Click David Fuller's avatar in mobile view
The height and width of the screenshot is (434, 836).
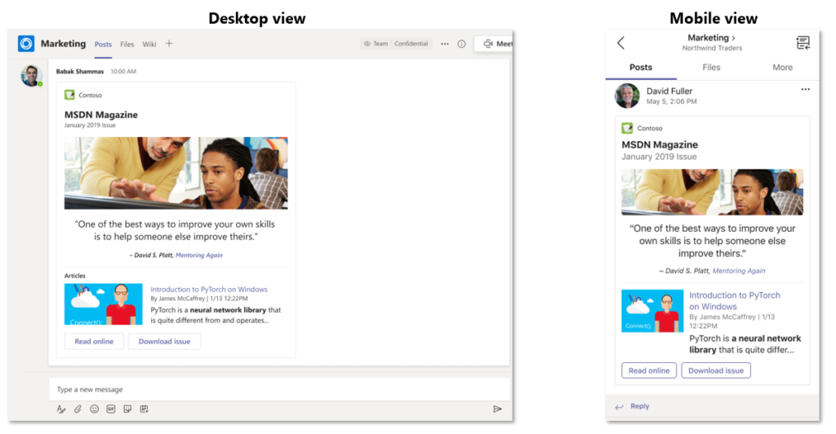627,95
